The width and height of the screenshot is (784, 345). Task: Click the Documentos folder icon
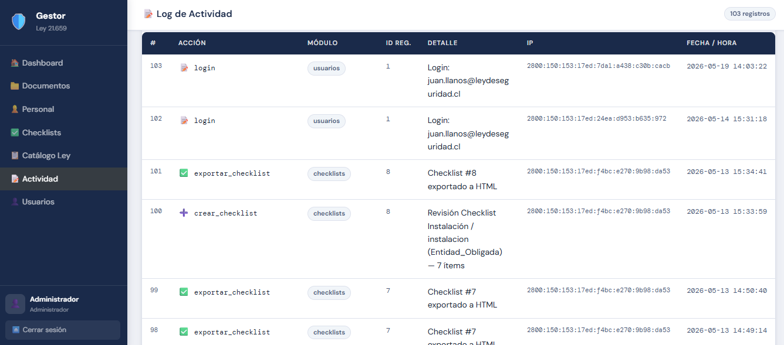[15, 86]
